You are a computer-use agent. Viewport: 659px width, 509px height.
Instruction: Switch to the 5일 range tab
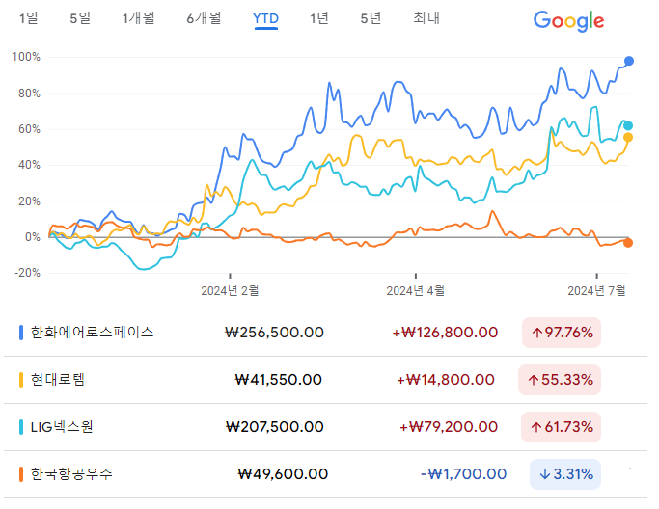(x=80, y=18)
